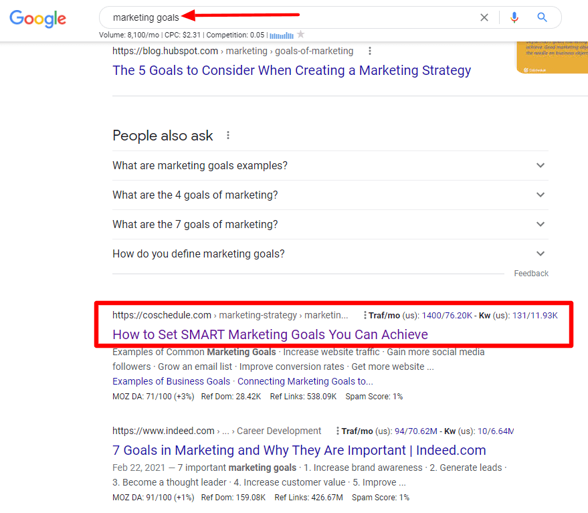Viewport: 588px width, 513px height.
Task: Expand 'What are the 4 goals of marketing?'
Action: (x=330, y=195)
